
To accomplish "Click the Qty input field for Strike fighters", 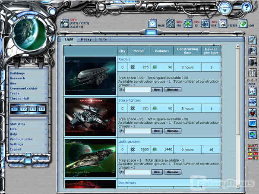I will [137, 131].
